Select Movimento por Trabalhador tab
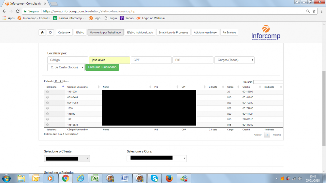Image resolution: width=326 pixels, height=183 pixels. [106, 33]
